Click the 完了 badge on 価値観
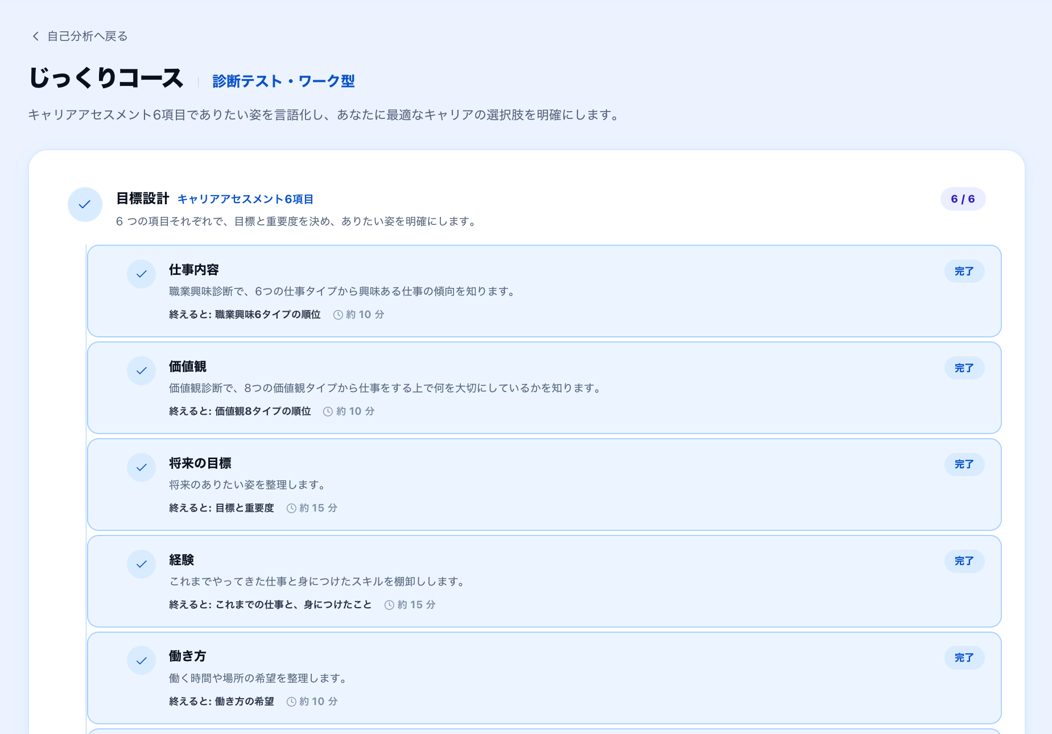1052x734 pixels. tap(964, 368)
